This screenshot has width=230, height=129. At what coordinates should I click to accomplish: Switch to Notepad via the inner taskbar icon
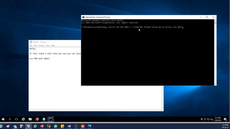(44, 119)
